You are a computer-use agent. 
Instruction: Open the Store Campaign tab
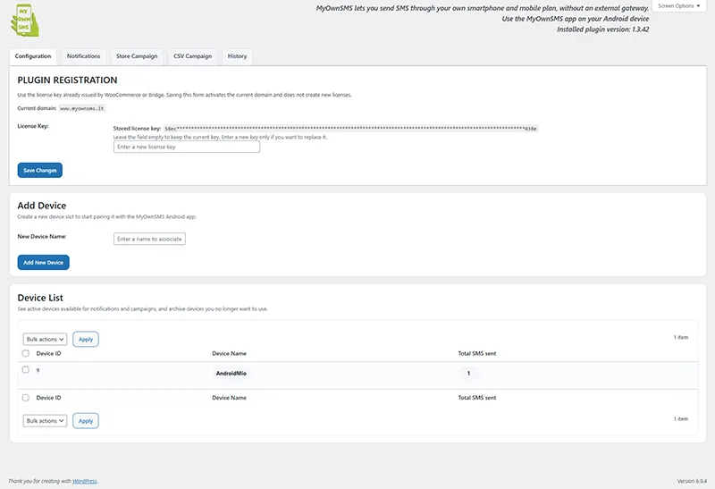(137, 56)
